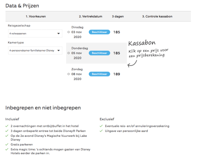Screen dimensions: 200x158
Task: Click the checkmark beside Uitgave van persoonlijke aard
Action: coord(101,131)
